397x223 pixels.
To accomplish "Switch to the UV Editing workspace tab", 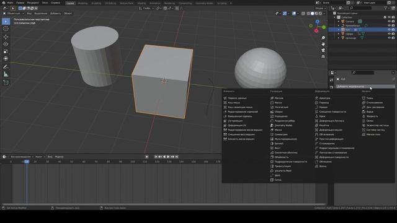I will click(110, 3).
